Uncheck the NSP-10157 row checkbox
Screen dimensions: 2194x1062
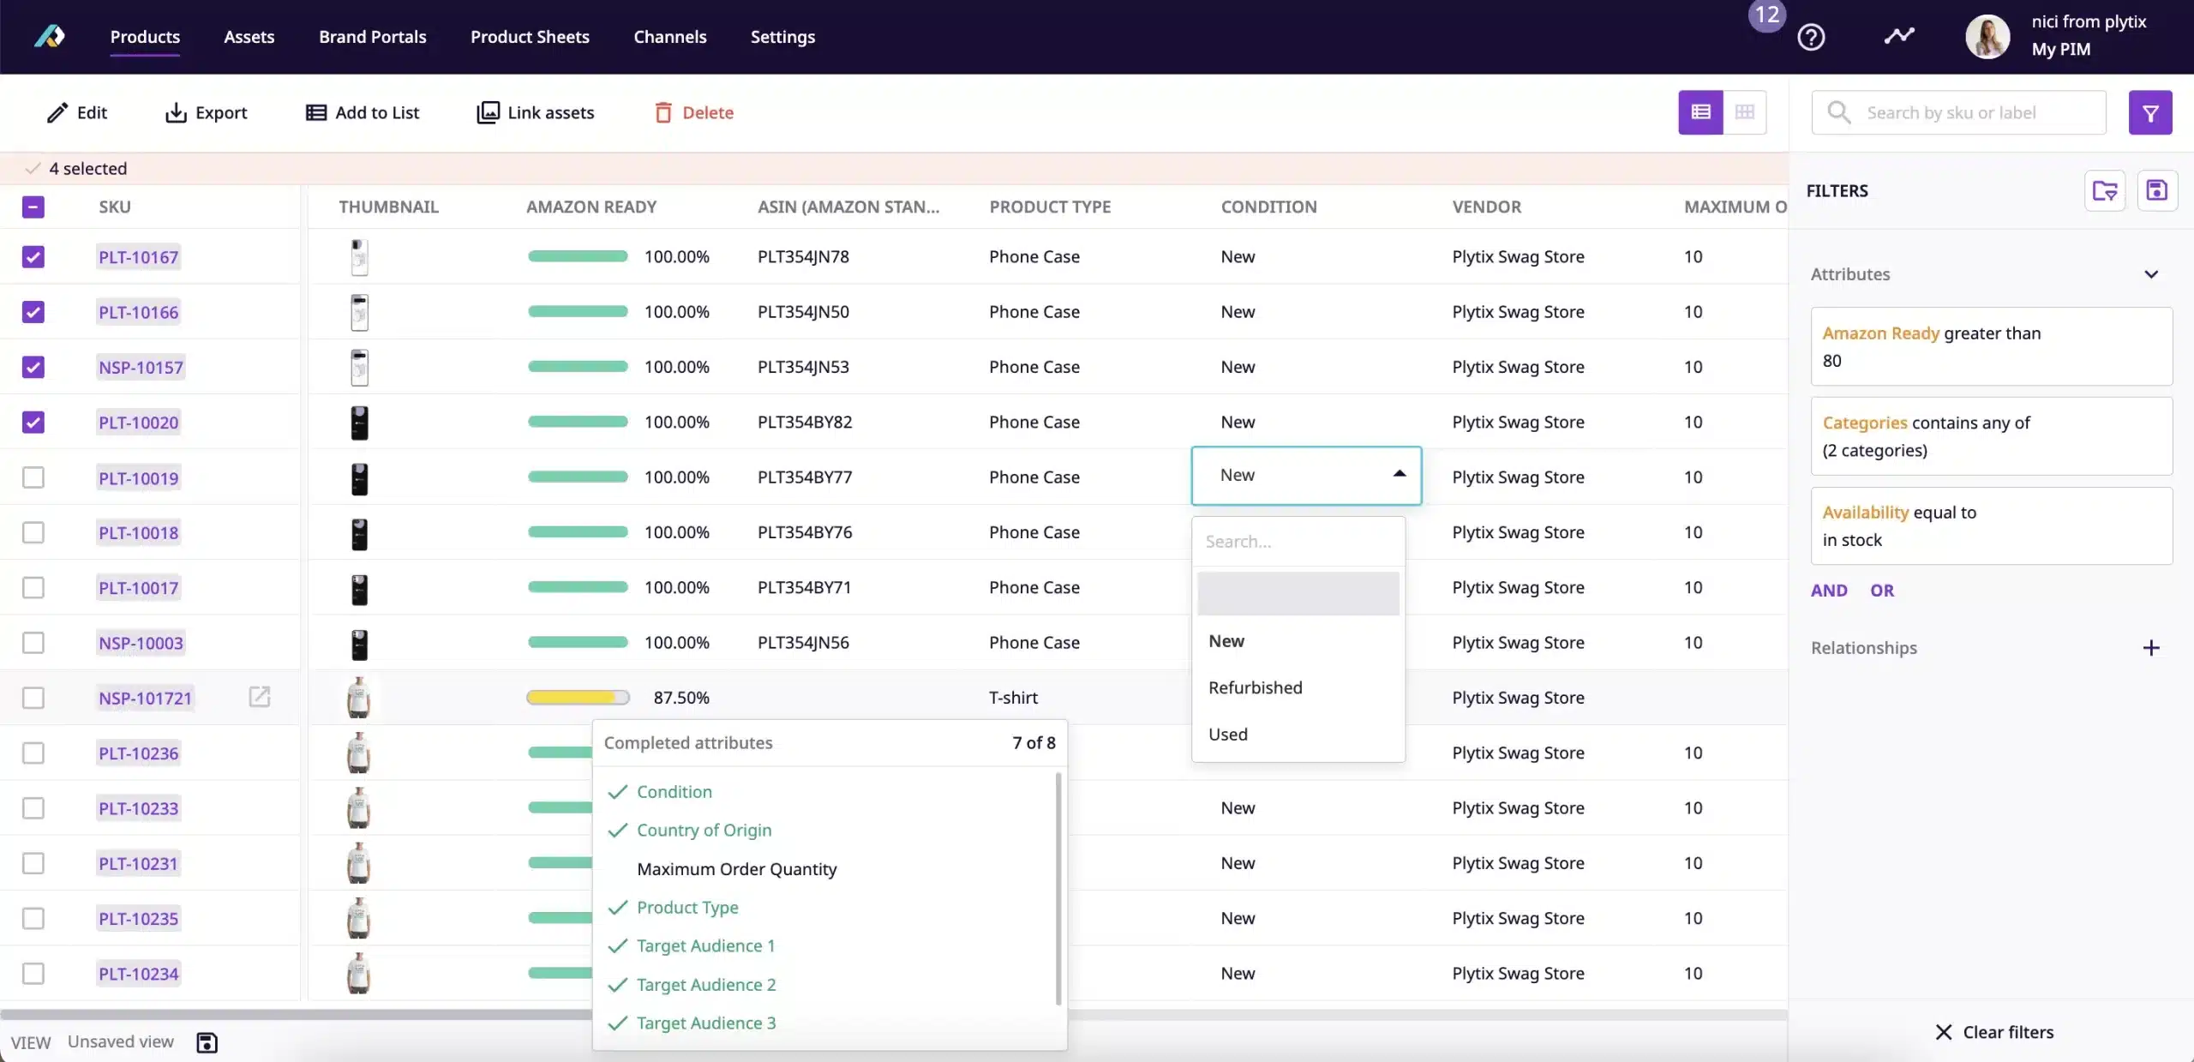pyautogui.click(x=33, y=367)
